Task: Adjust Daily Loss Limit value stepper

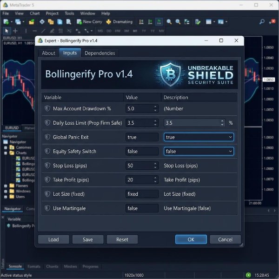Action: pos(155,123)
